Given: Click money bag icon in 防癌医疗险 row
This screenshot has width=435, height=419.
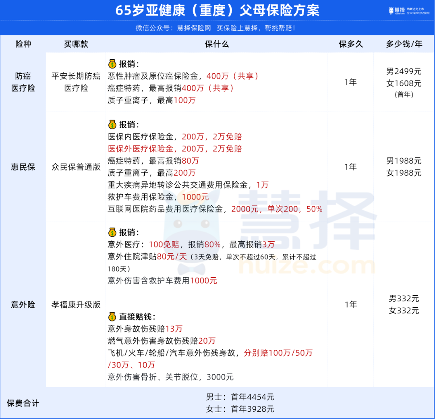Looking at the screenshot, I should pos(112,64).
